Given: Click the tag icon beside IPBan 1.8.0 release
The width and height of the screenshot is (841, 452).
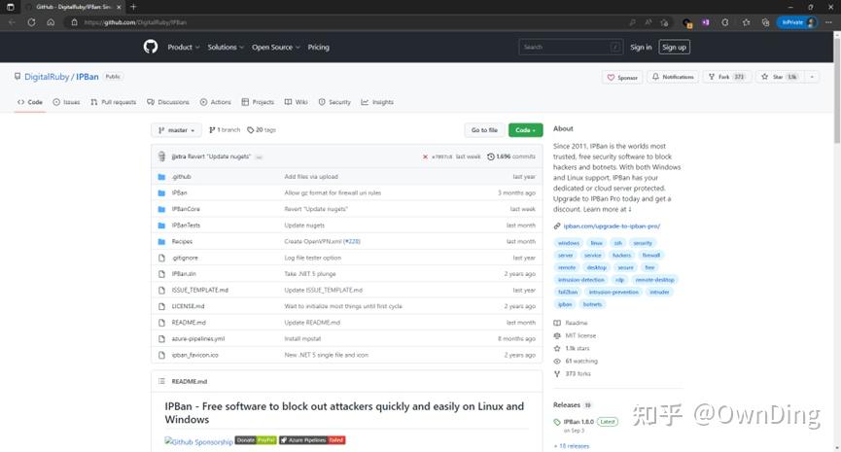Looking at the screenshot, I should [x=557, y=422].
